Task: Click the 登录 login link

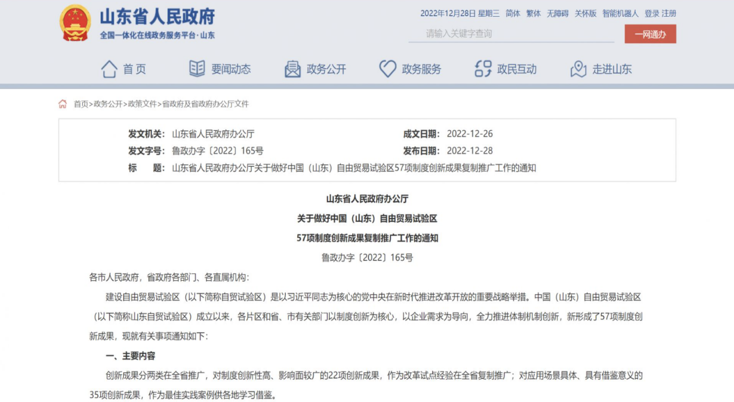Action: [652, 13]
